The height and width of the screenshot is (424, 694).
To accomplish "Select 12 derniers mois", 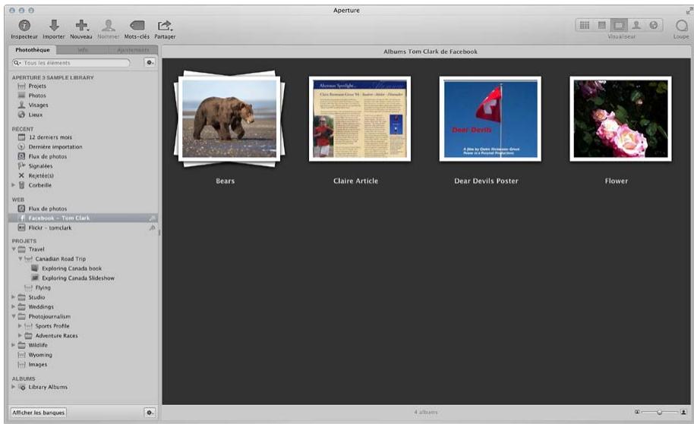I will [50, 137].
